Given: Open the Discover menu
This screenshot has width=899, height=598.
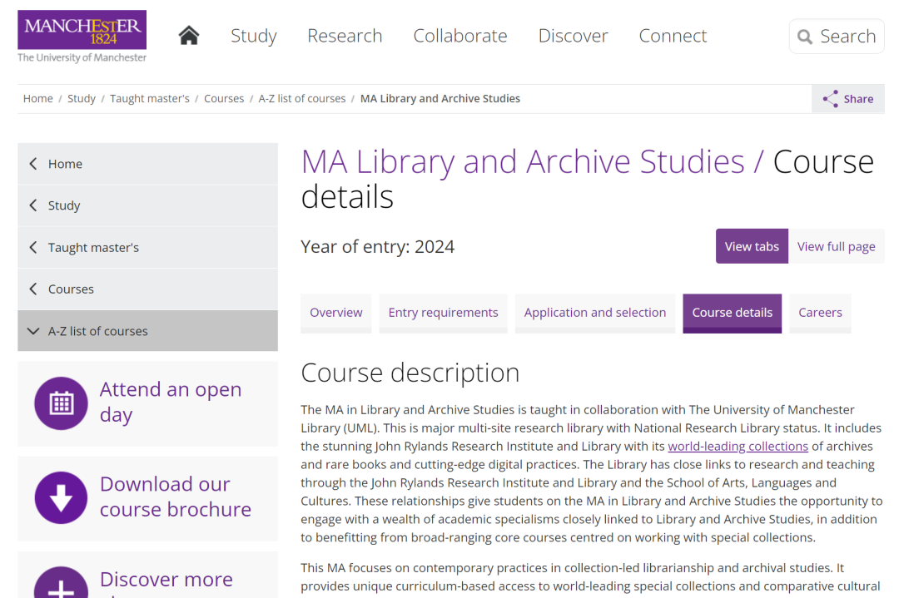Looking at the screenshot, I should coord(573,36).
